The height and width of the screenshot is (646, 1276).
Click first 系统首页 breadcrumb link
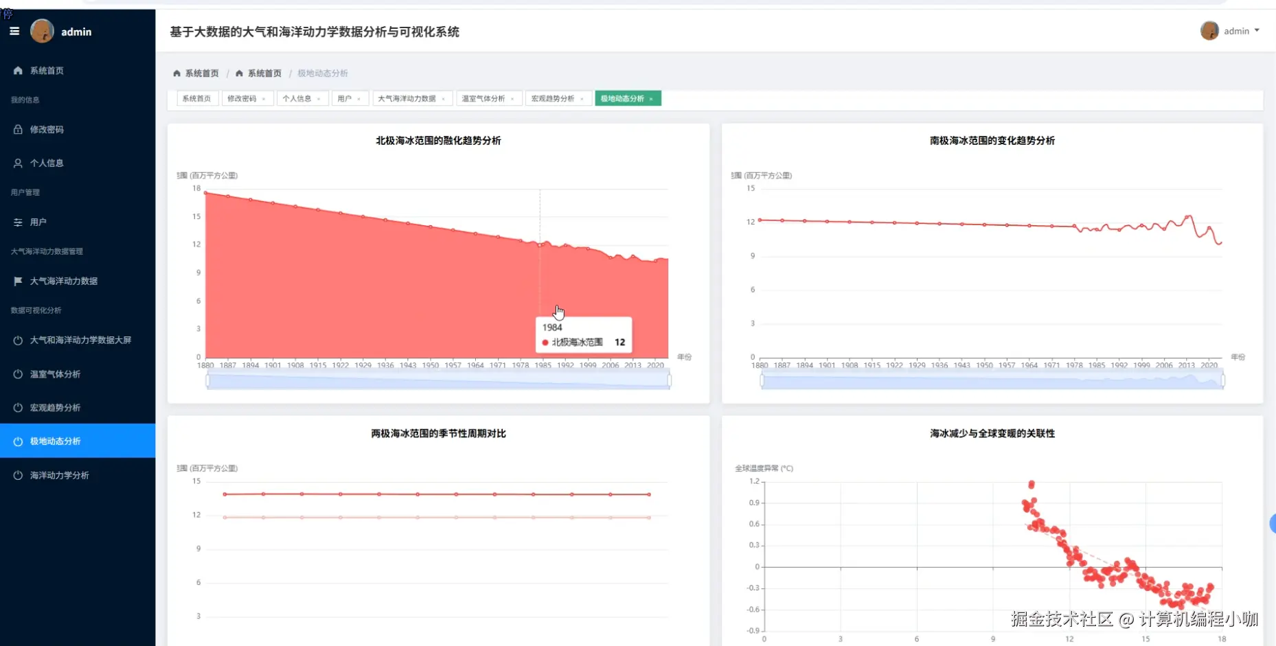click(x=202, y=73)
